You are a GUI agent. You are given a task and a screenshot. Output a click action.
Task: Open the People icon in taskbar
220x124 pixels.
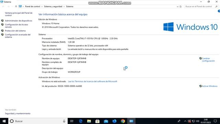tap(179, 121)
